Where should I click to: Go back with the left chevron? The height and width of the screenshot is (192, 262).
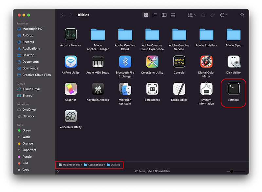pos(62,15)
